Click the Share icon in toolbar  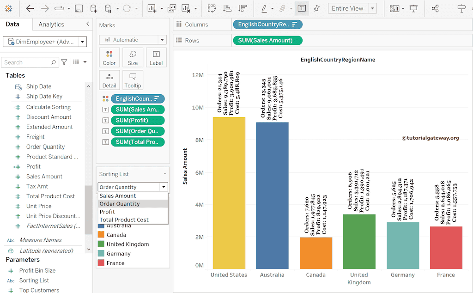click(x=435, y=9)
